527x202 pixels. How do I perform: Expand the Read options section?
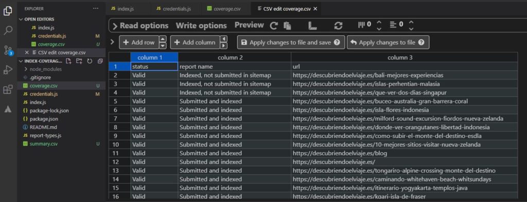140,26
